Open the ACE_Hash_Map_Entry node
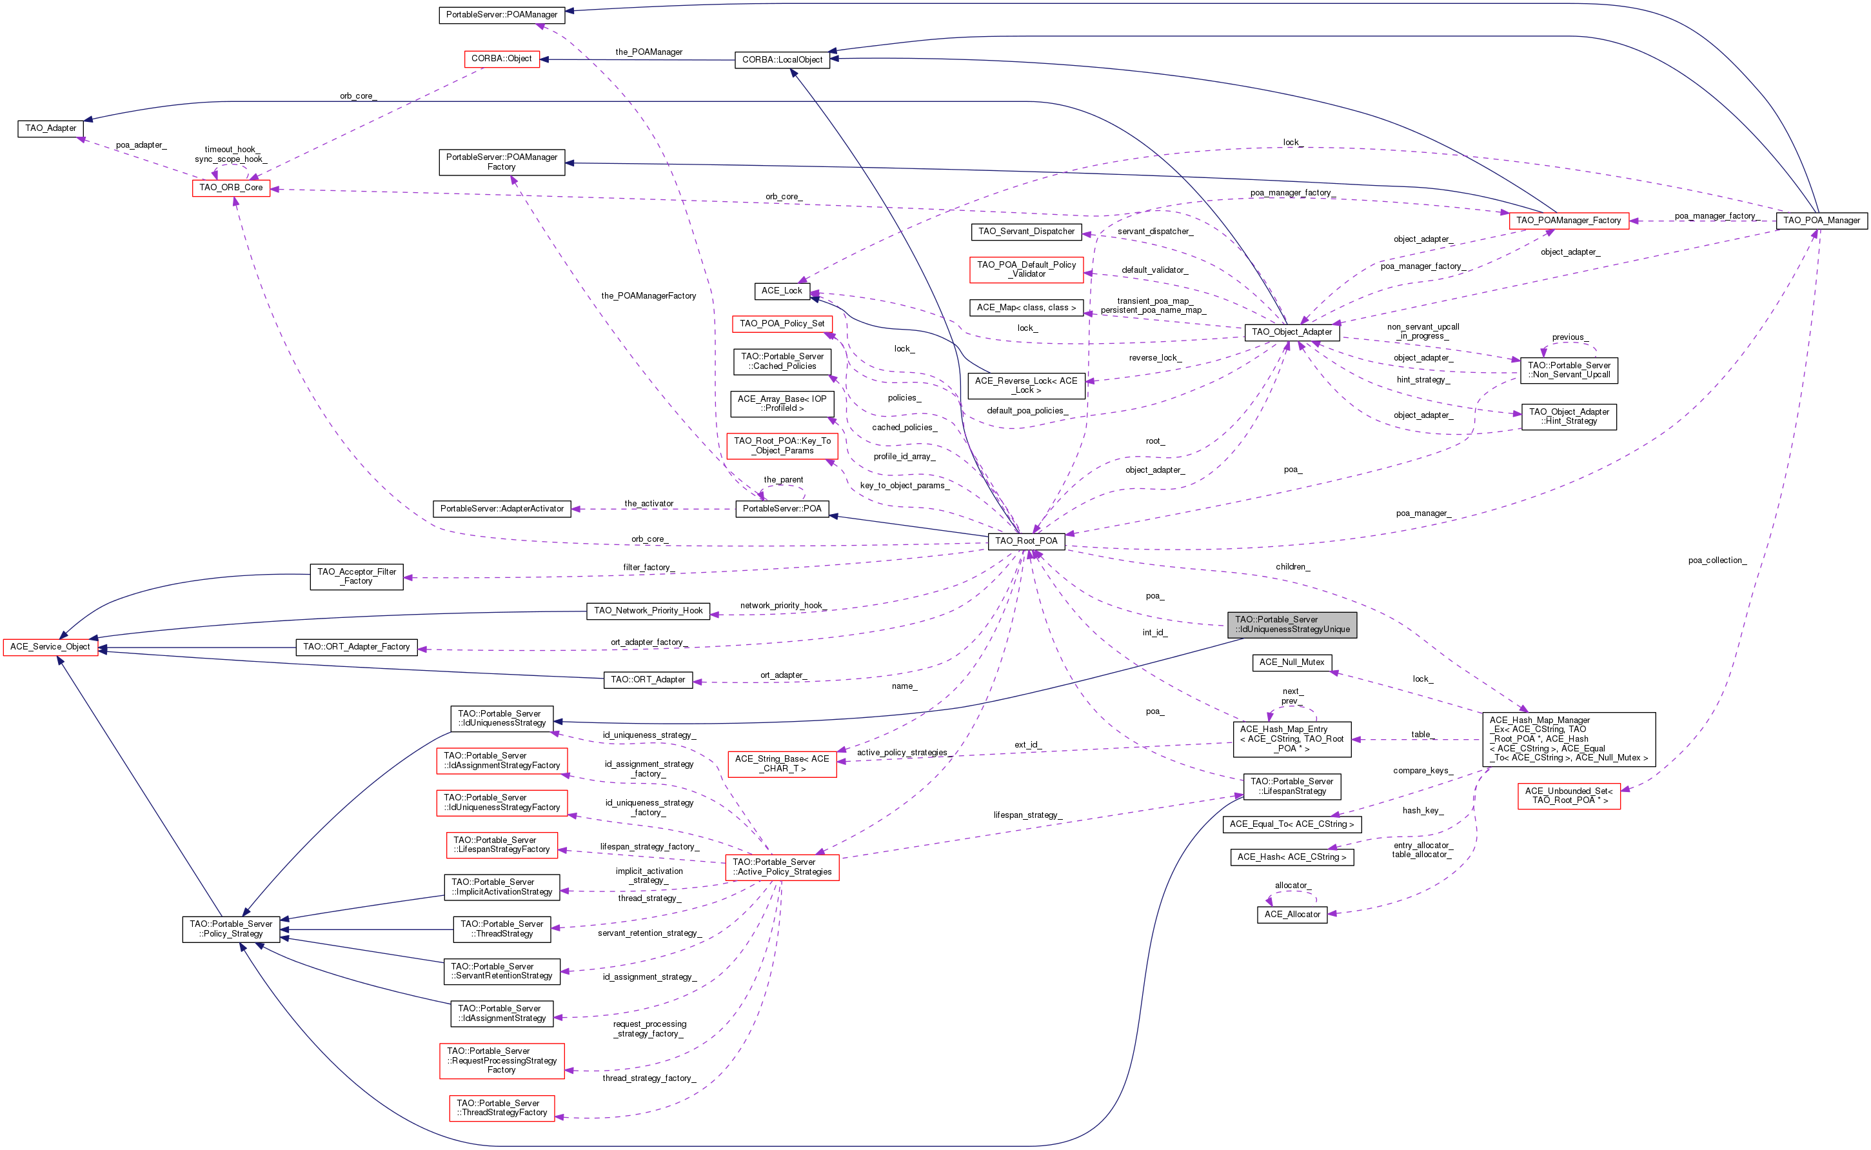Image resolution: width=1871 pixels, height=1150 pixels. pyautogui.click(x=1291, y=739)
